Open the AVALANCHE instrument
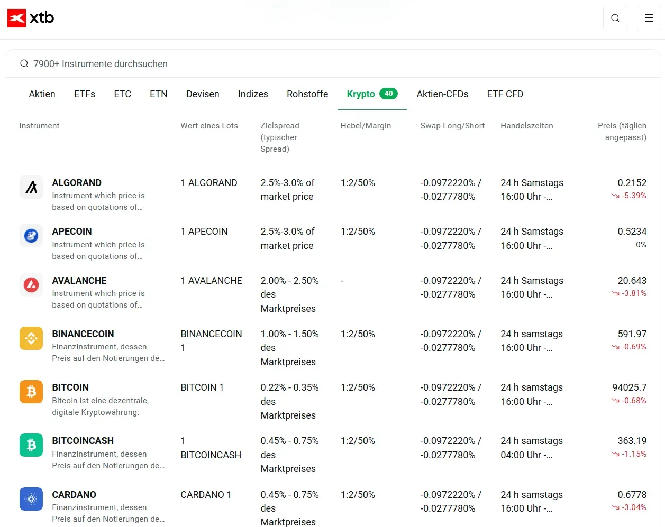 (79, 281)
